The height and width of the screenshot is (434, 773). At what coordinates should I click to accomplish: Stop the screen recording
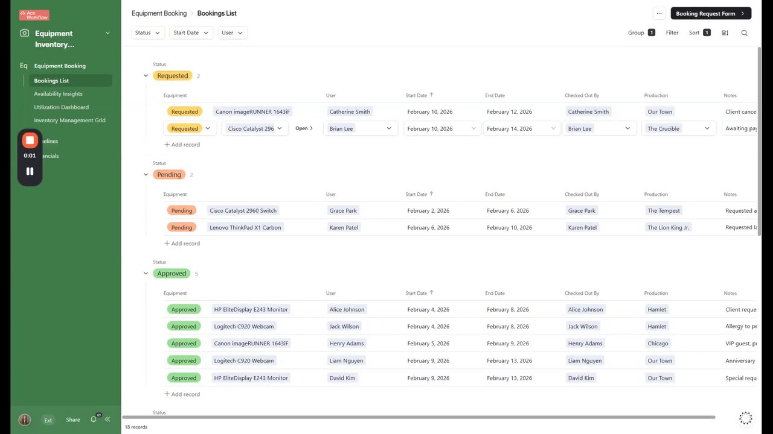(30, 140)
